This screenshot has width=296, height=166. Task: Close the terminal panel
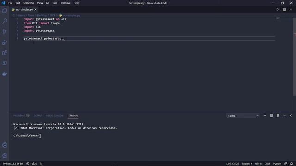[291, 116]
